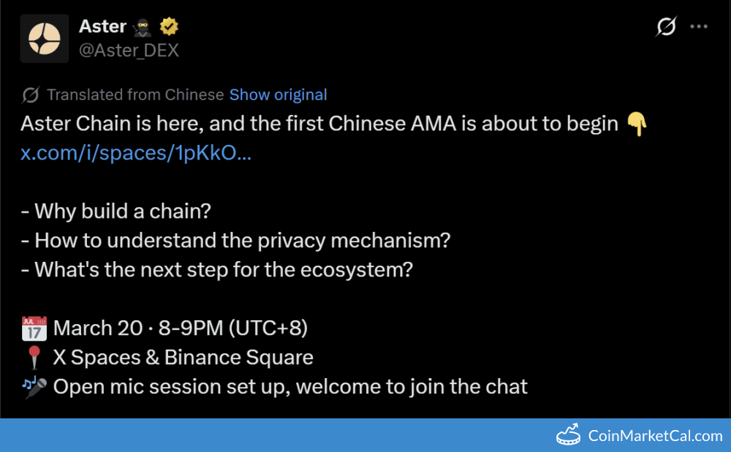
Task: Click the CoinMarketCal.com watermark text
Action: coord(655,437)
